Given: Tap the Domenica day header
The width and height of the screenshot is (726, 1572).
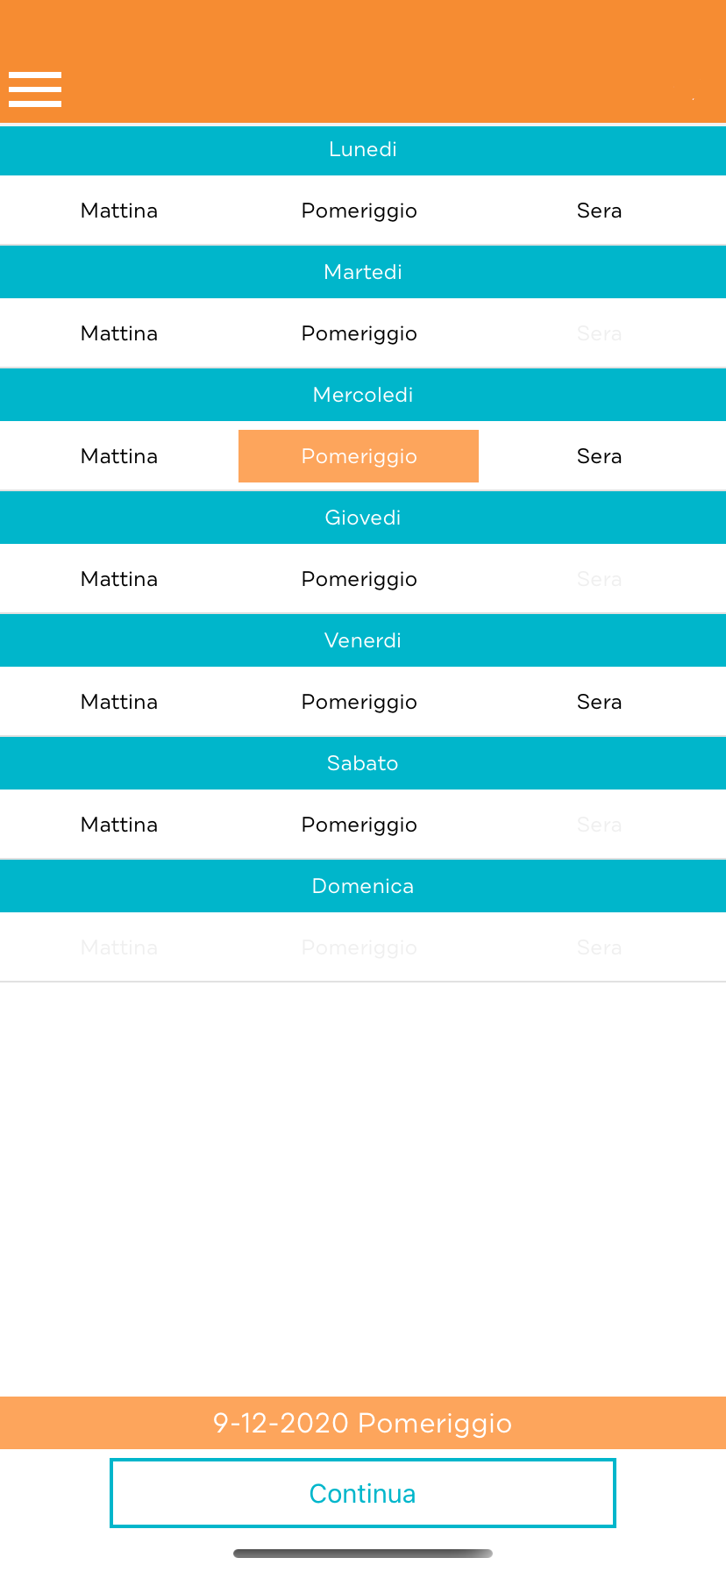Looking at the screenshot, I should pyautogui.click(x=363, y=886).
